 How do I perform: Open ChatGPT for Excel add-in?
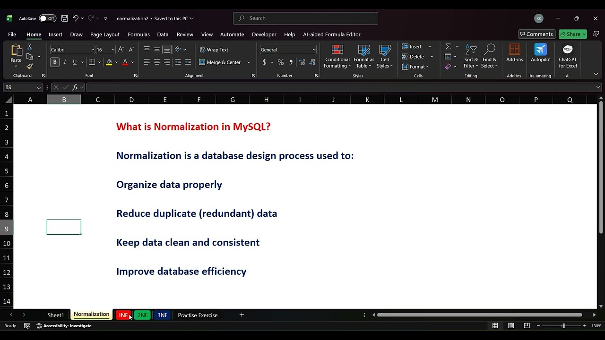(x=568, y=56)
